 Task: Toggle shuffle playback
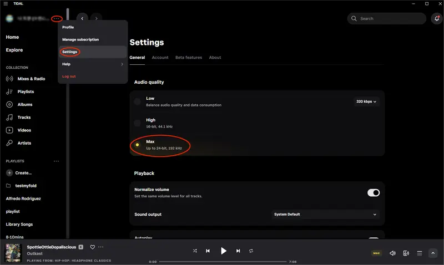coord(195,251)
